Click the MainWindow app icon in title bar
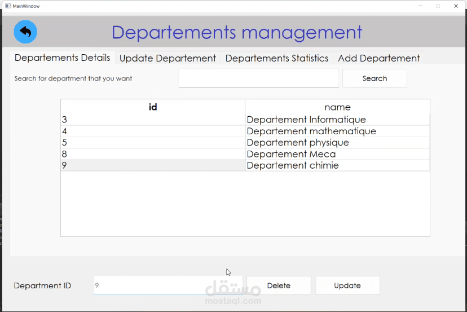Screen dimensions: 467x312 [7, 6]
